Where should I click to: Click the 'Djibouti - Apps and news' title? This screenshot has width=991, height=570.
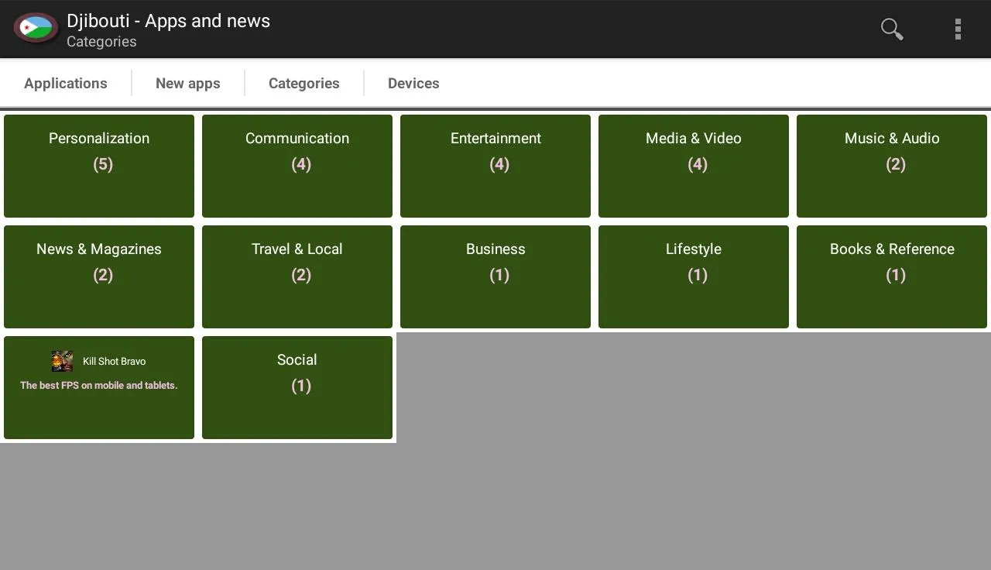168,21
